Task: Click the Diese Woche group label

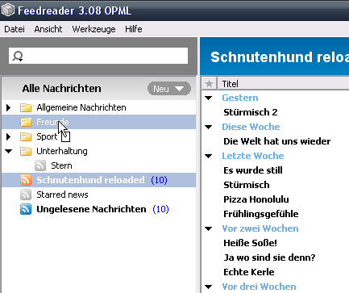Action: point(251,127)
